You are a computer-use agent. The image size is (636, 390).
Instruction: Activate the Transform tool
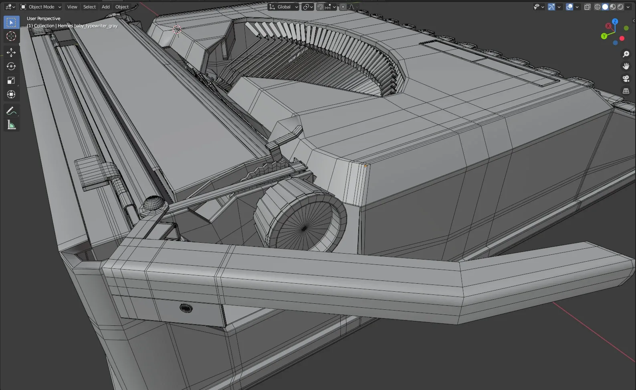pyautogui.click(x=11, y=95)
